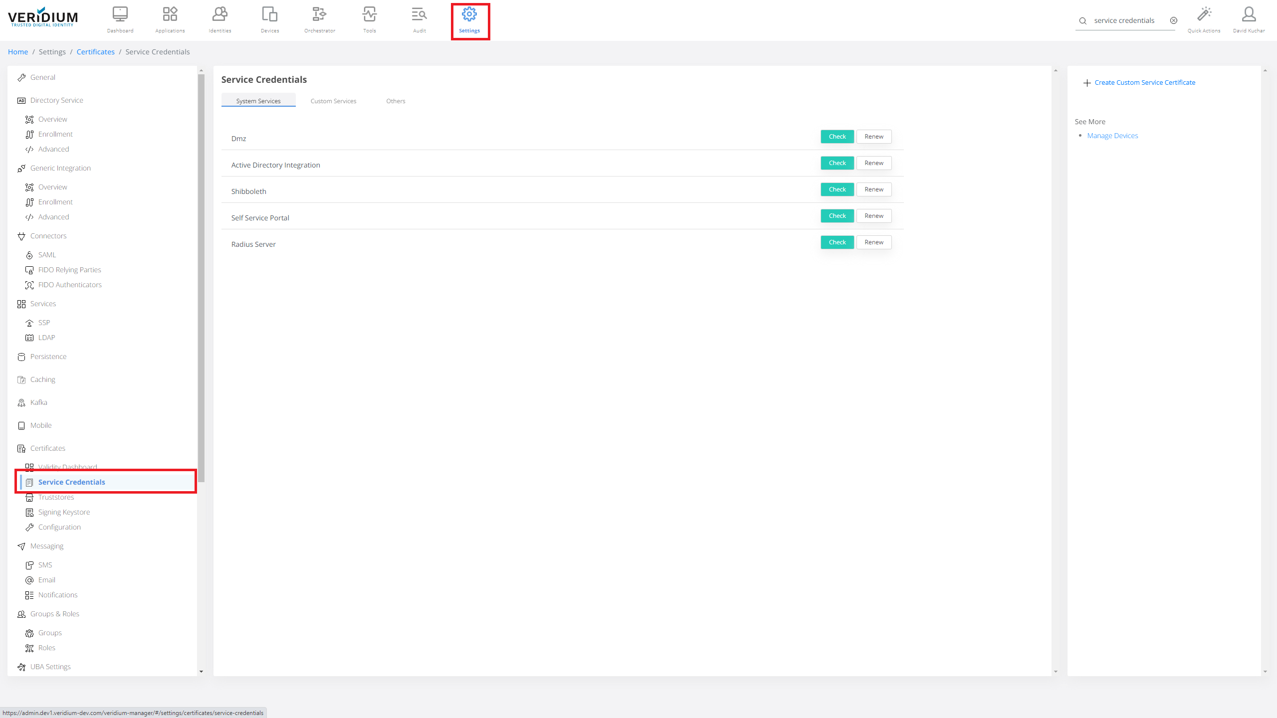Image resolution: width=1277 pixels, height=718 pixels.
Task: Click the sidebar scroll down arrow
Action: [201, 671]
